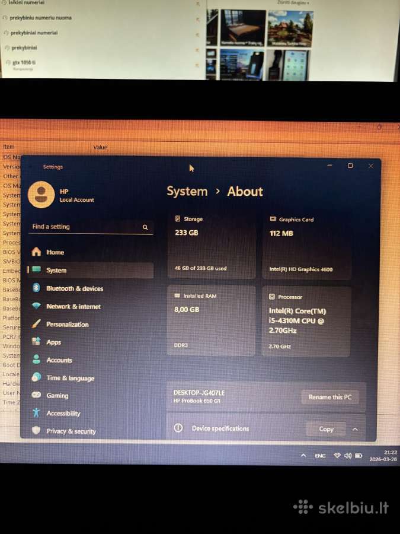Image resolution: width=400 pixels, height=534 pixels.
Task: Copy device specifications
Action: click(326, 429)
